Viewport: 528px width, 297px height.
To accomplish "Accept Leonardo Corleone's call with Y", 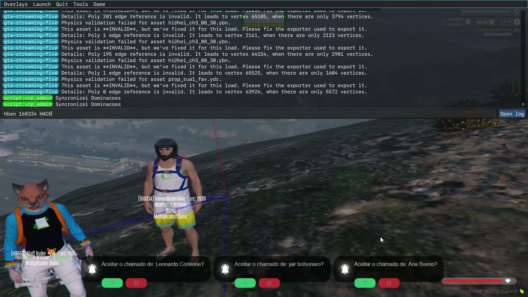I will [x=112, y=283].
